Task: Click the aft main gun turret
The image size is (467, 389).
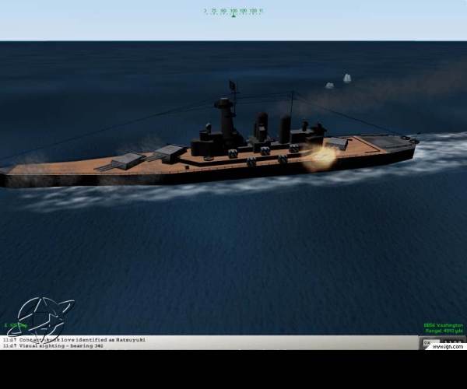Action: [336, 143]
